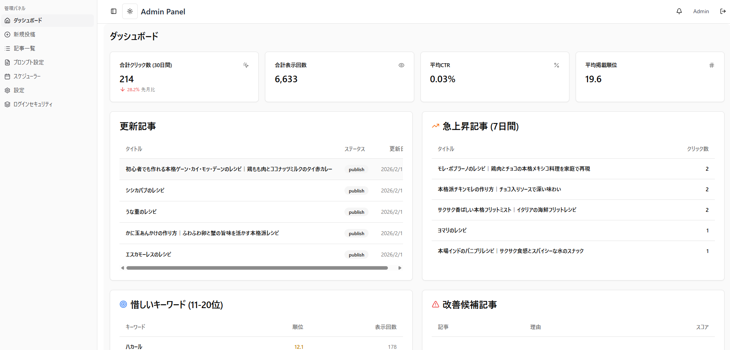Open the シシカバブのレシピ article row

(145, 191)
